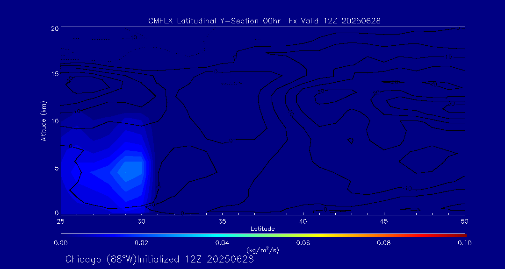Click the altitude axis tick label 5

[57, 168]
